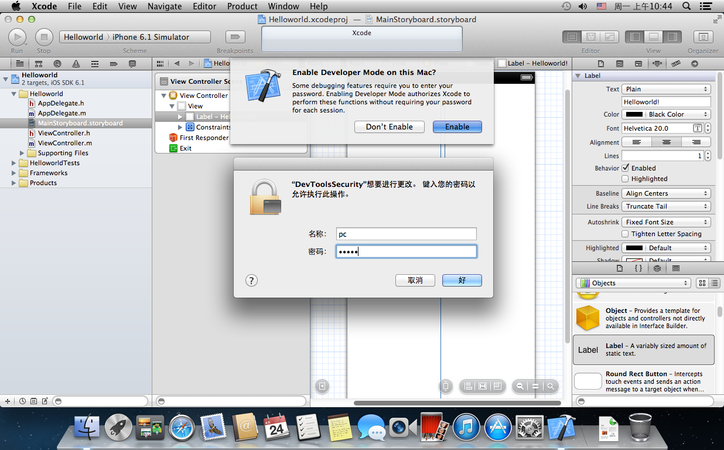Expand the HelloworldTests folder
This screenshot has height=450, width=724.
(x=14, y=163)
